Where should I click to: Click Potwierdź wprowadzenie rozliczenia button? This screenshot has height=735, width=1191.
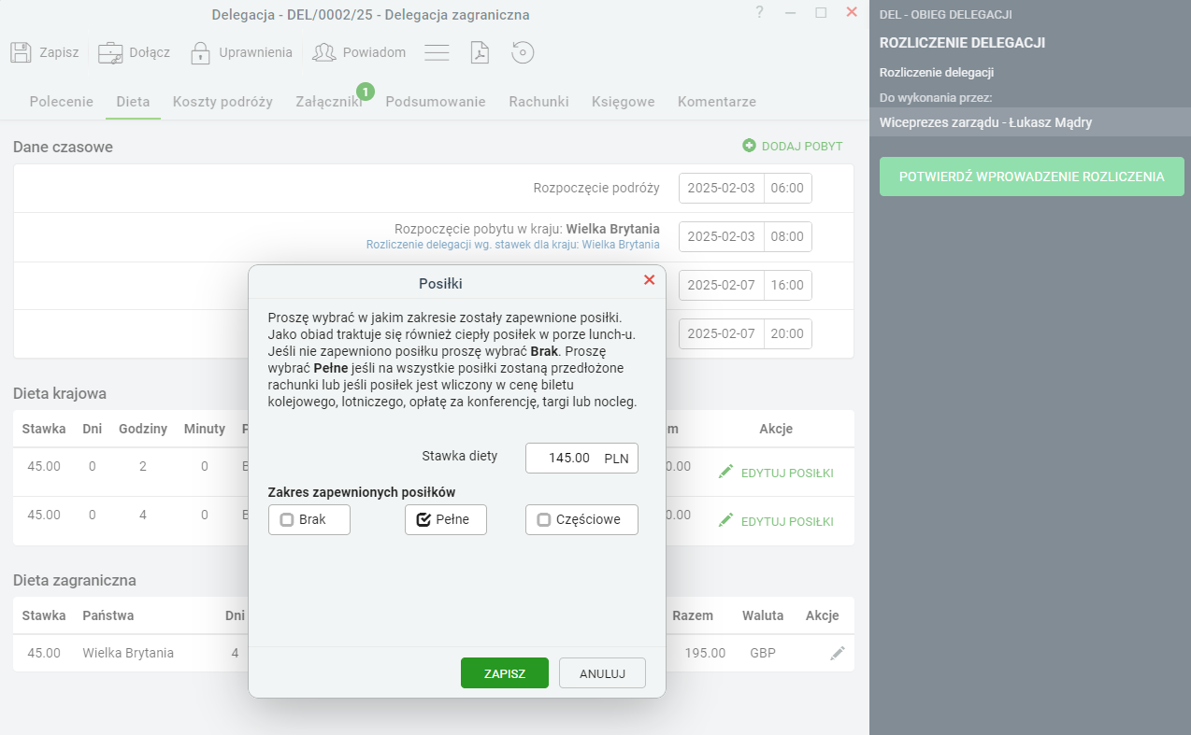point(1032,177)
